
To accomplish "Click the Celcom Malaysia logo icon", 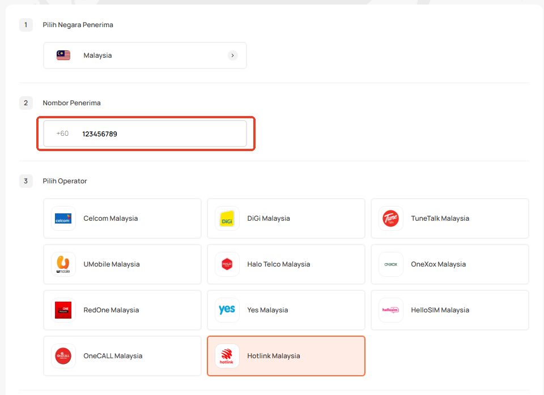I will (x=63, y=218).
